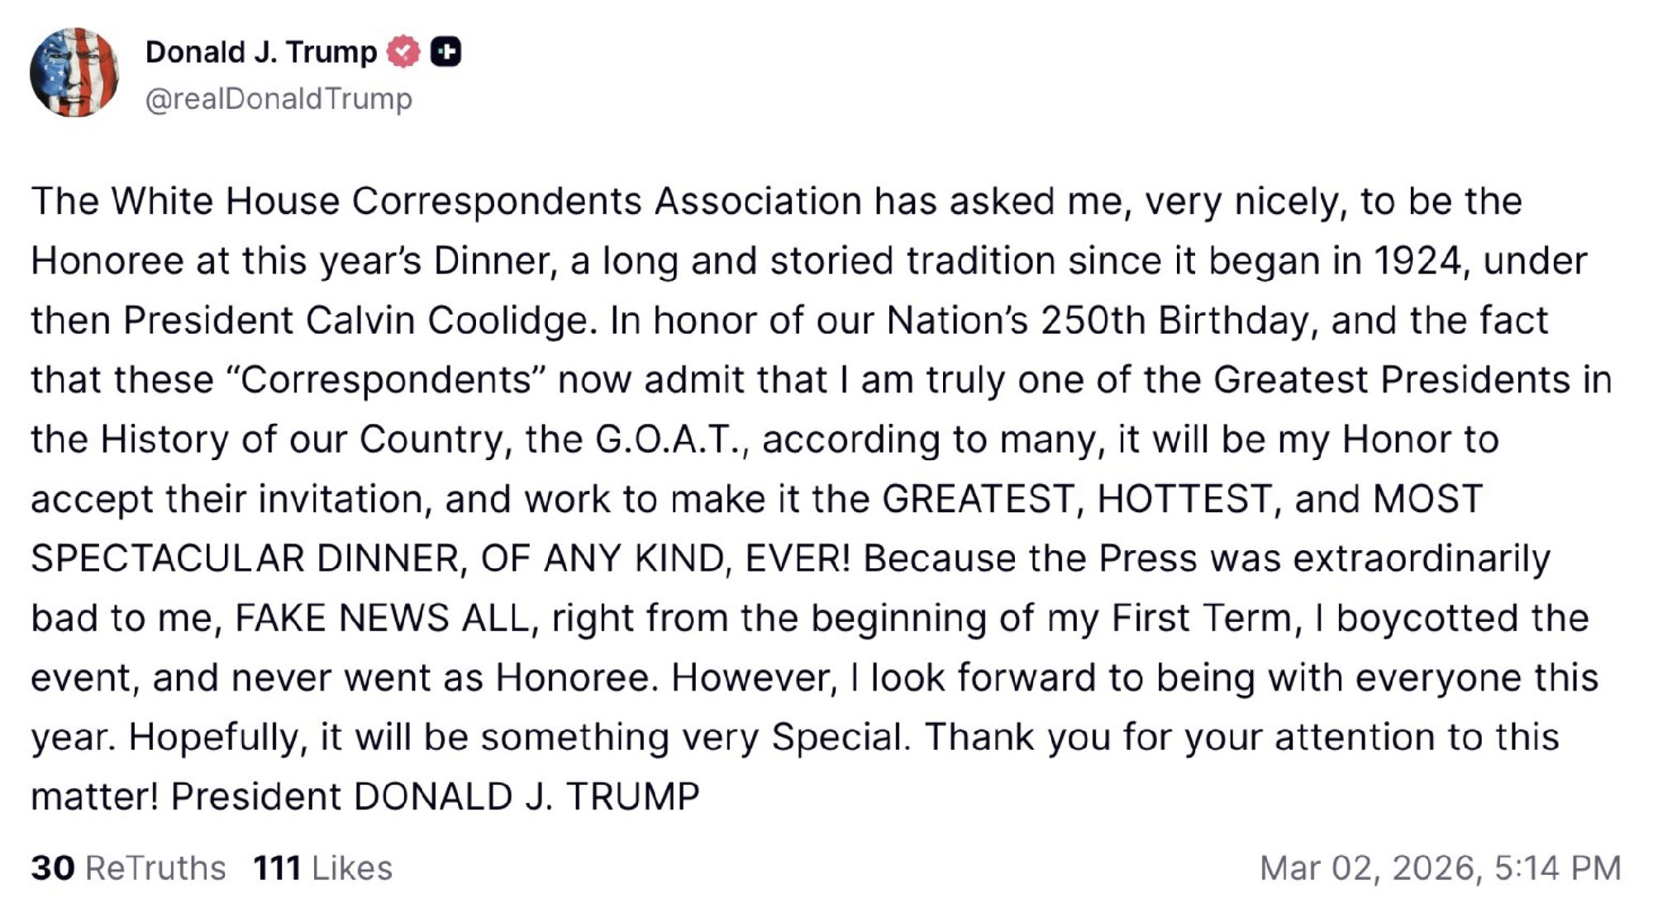This screenshot has height=902, width=1653.
Task: Click the black plus badge beside name
Action: 446,52
